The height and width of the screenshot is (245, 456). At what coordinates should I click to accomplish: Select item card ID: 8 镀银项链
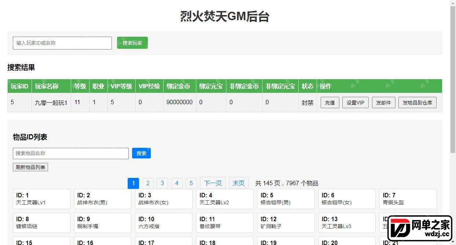click(41, 223)
